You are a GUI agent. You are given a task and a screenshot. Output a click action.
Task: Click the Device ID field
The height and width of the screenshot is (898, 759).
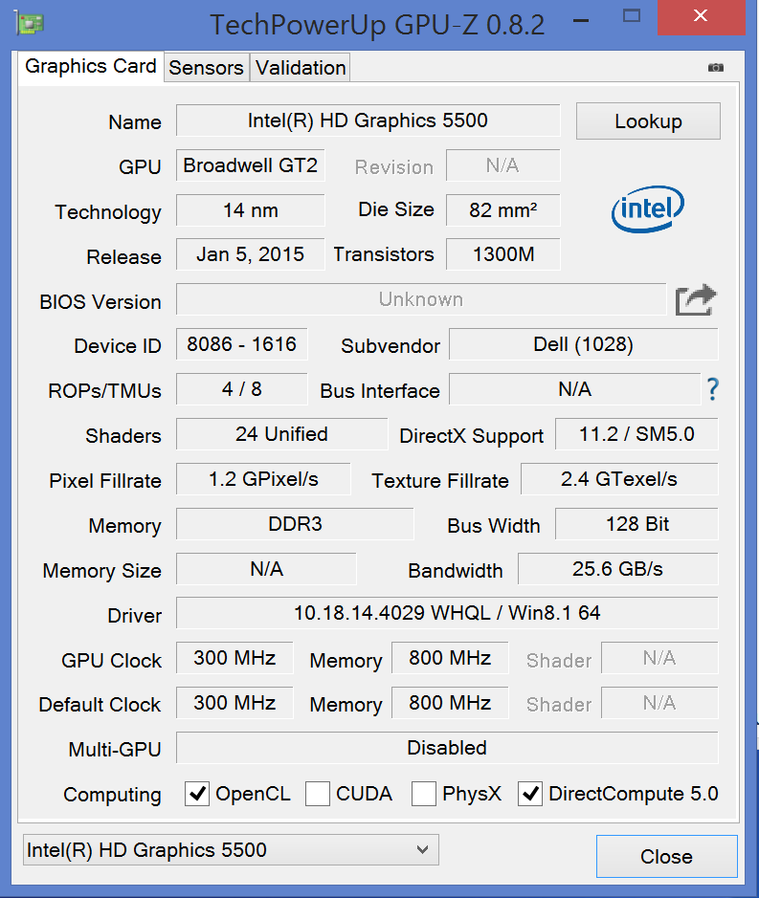pos(241,344)
